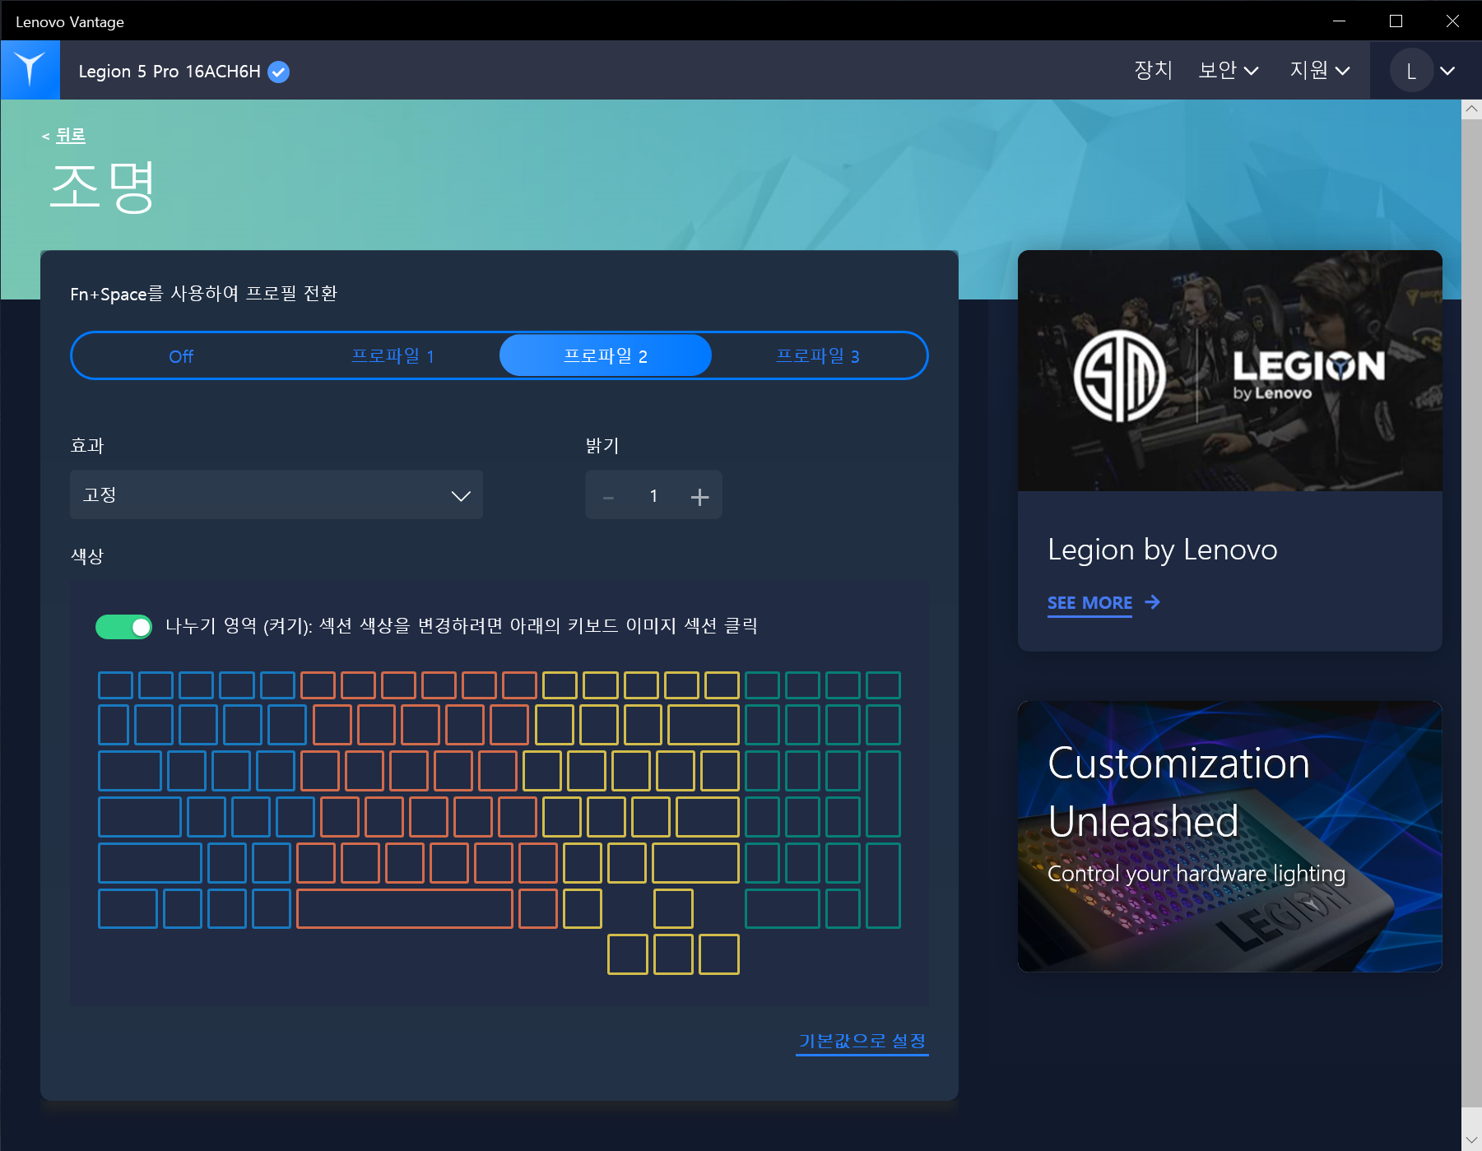Switch to 프로파일 3
The height and width of the screenshot is (1151, 1482).
pyautogui.click(x=817, y=355)
